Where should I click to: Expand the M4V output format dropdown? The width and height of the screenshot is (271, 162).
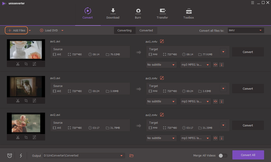[x=245, y=31]
